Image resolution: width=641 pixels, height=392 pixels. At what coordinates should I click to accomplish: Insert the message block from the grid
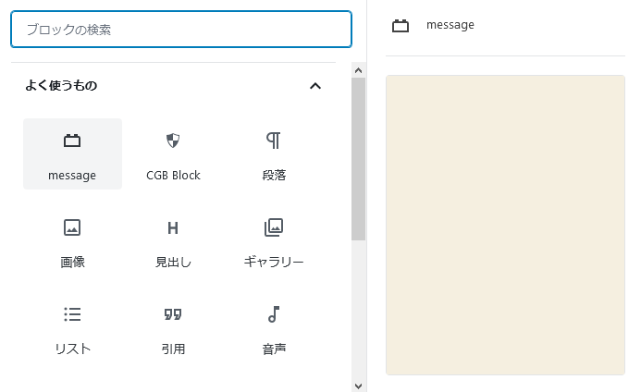point(72,154)
